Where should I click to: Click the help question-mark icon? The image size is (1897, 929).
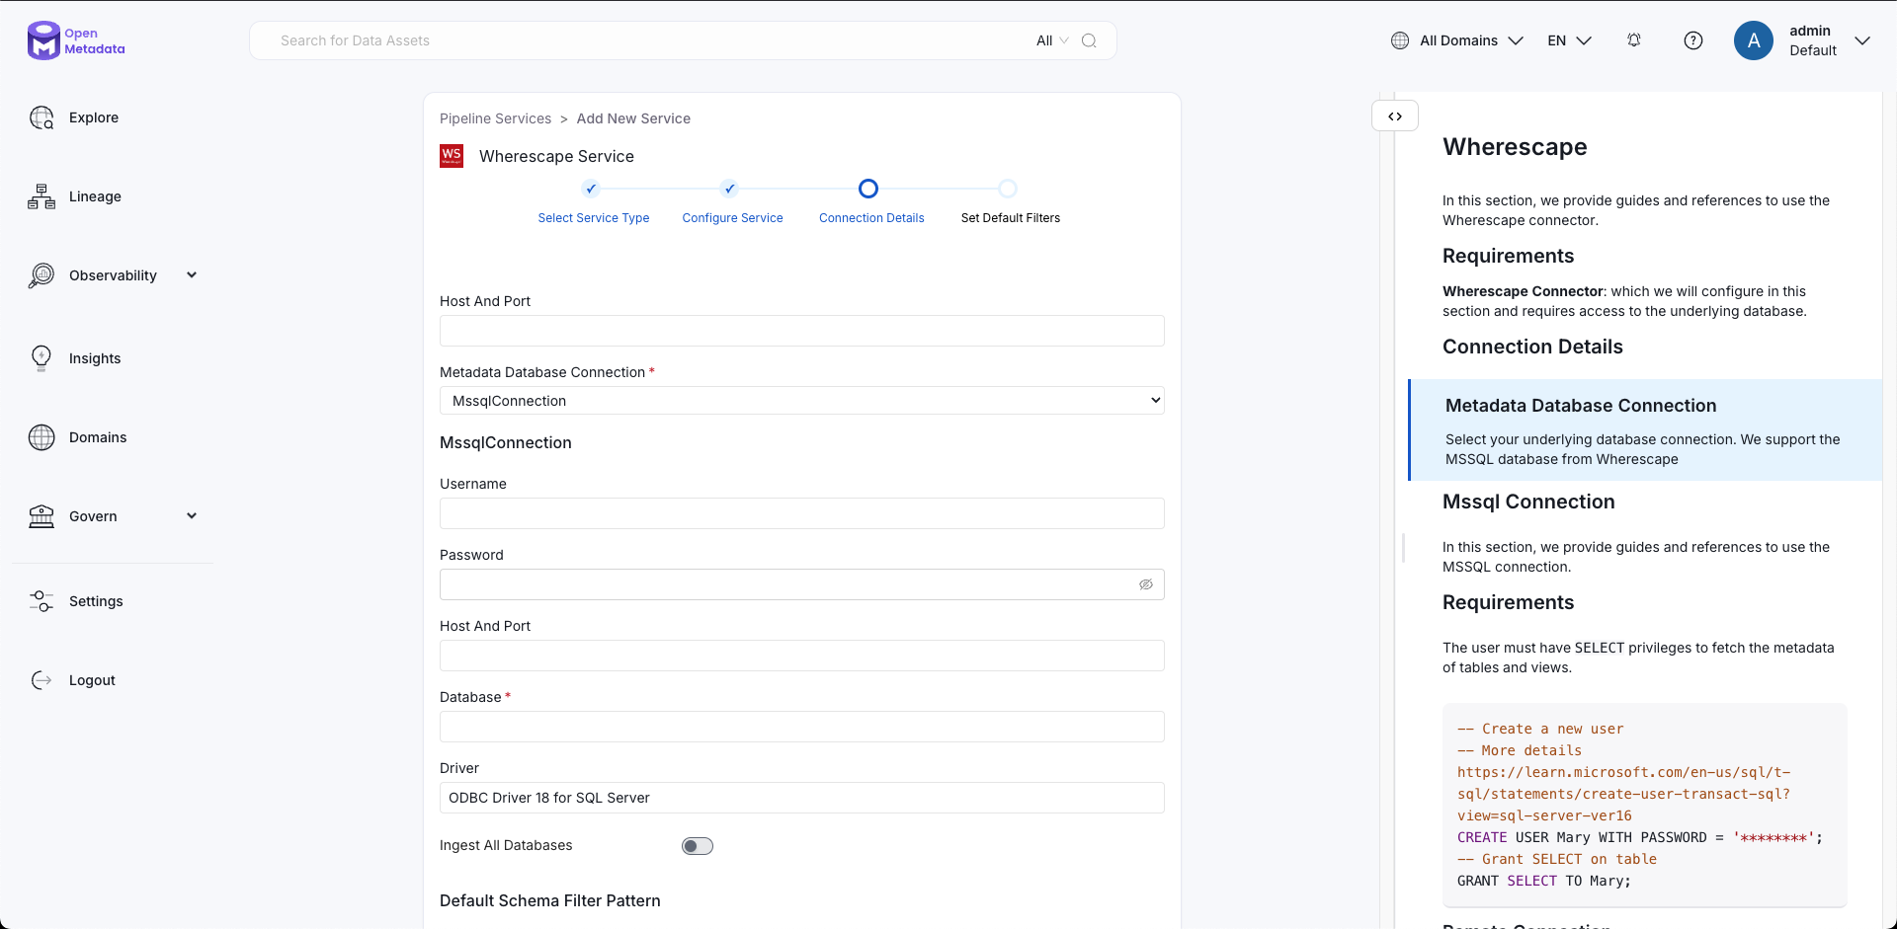pos(1693,40)
